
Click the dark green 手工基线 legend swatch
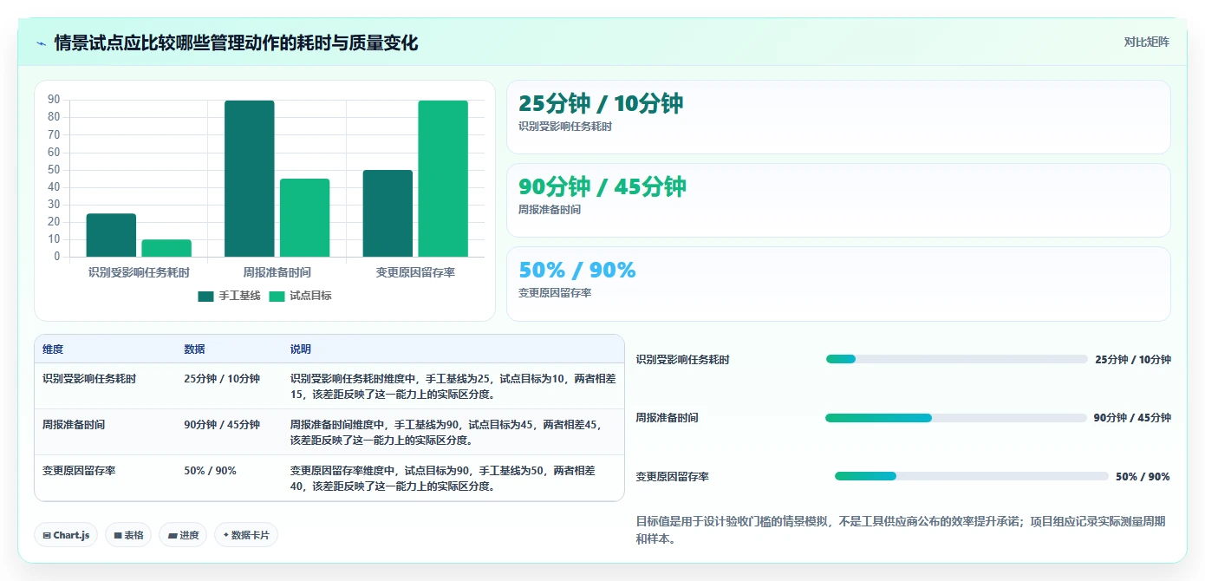pos(205,296)
